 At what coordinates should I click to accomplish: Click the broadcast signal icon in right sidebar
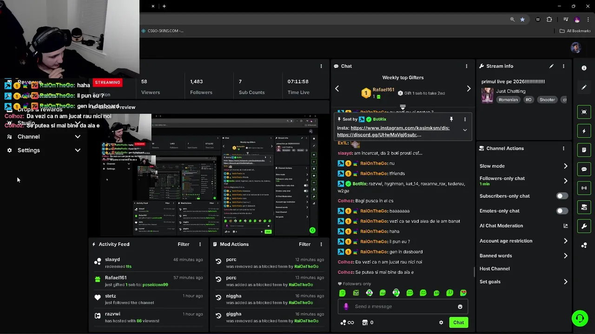point(584,188)
